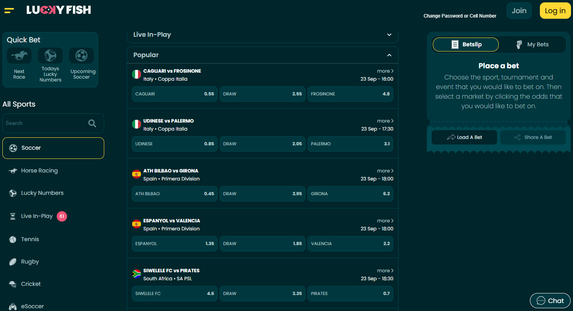The width and height of the screenshot is (573, 311).
Task: Click the Join button
Action: click(519, 11)
